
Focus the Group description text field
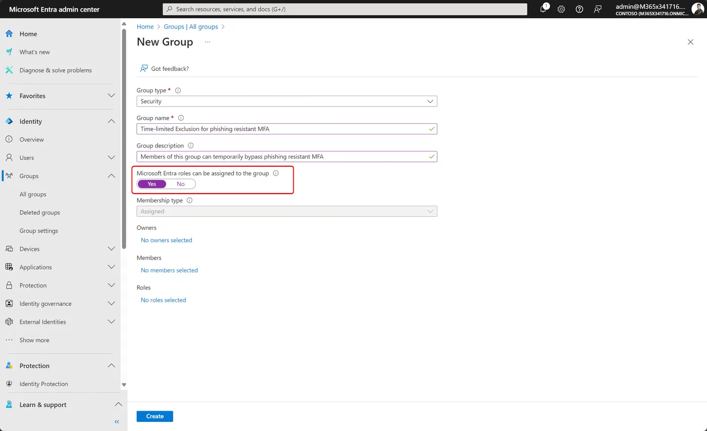[x=287, y=157]
